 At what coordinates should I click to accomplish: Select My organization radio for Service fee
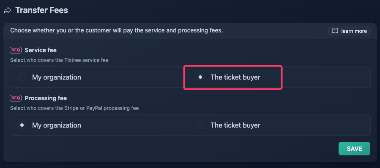(22, 77)
